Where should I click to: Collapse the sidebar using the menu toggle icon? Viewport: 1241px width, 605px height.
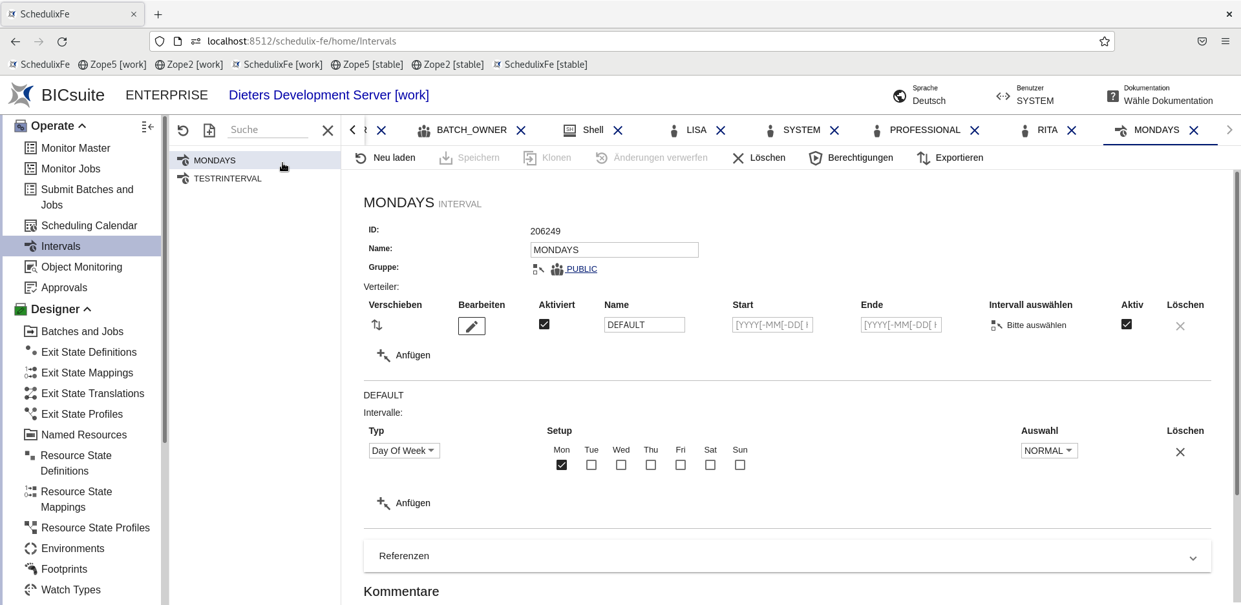pyautogui.click(x=147, y=127)
